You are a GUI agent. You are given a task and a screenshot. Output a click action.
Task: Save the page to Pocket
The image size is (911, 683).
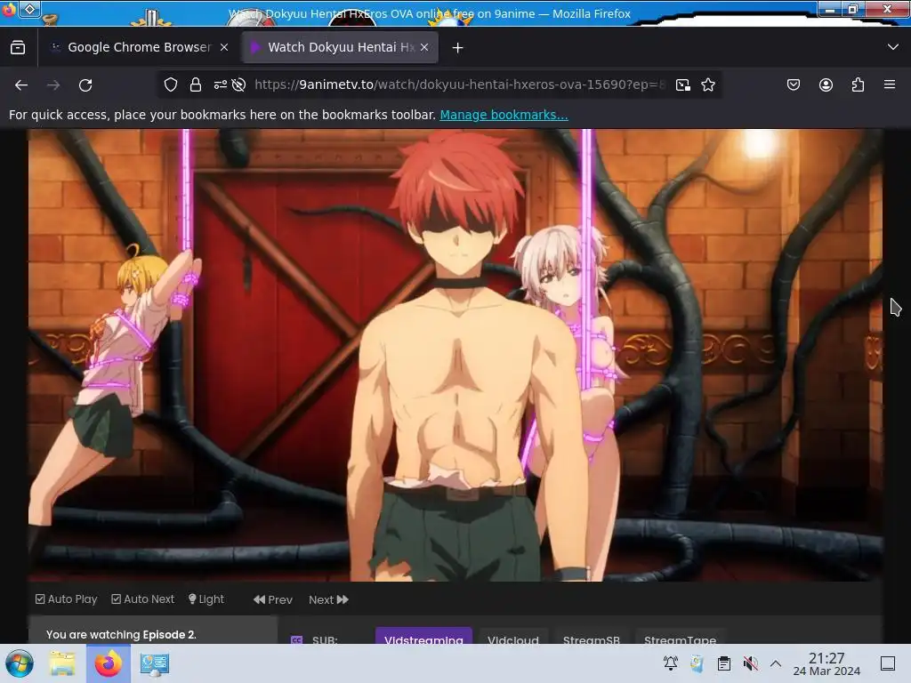[x=793, y=84]
